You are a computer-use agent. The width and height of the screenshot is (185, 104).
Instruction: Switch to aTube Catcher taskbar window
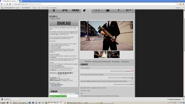(x=74, y=103)
